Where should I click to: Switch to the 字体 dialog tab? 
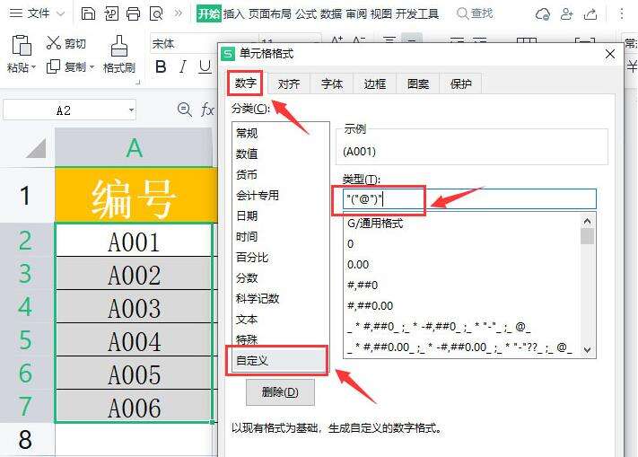(332, 83)
